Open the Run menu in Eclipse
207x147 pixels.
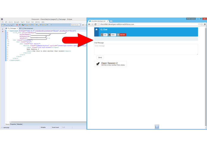[32, 22]
